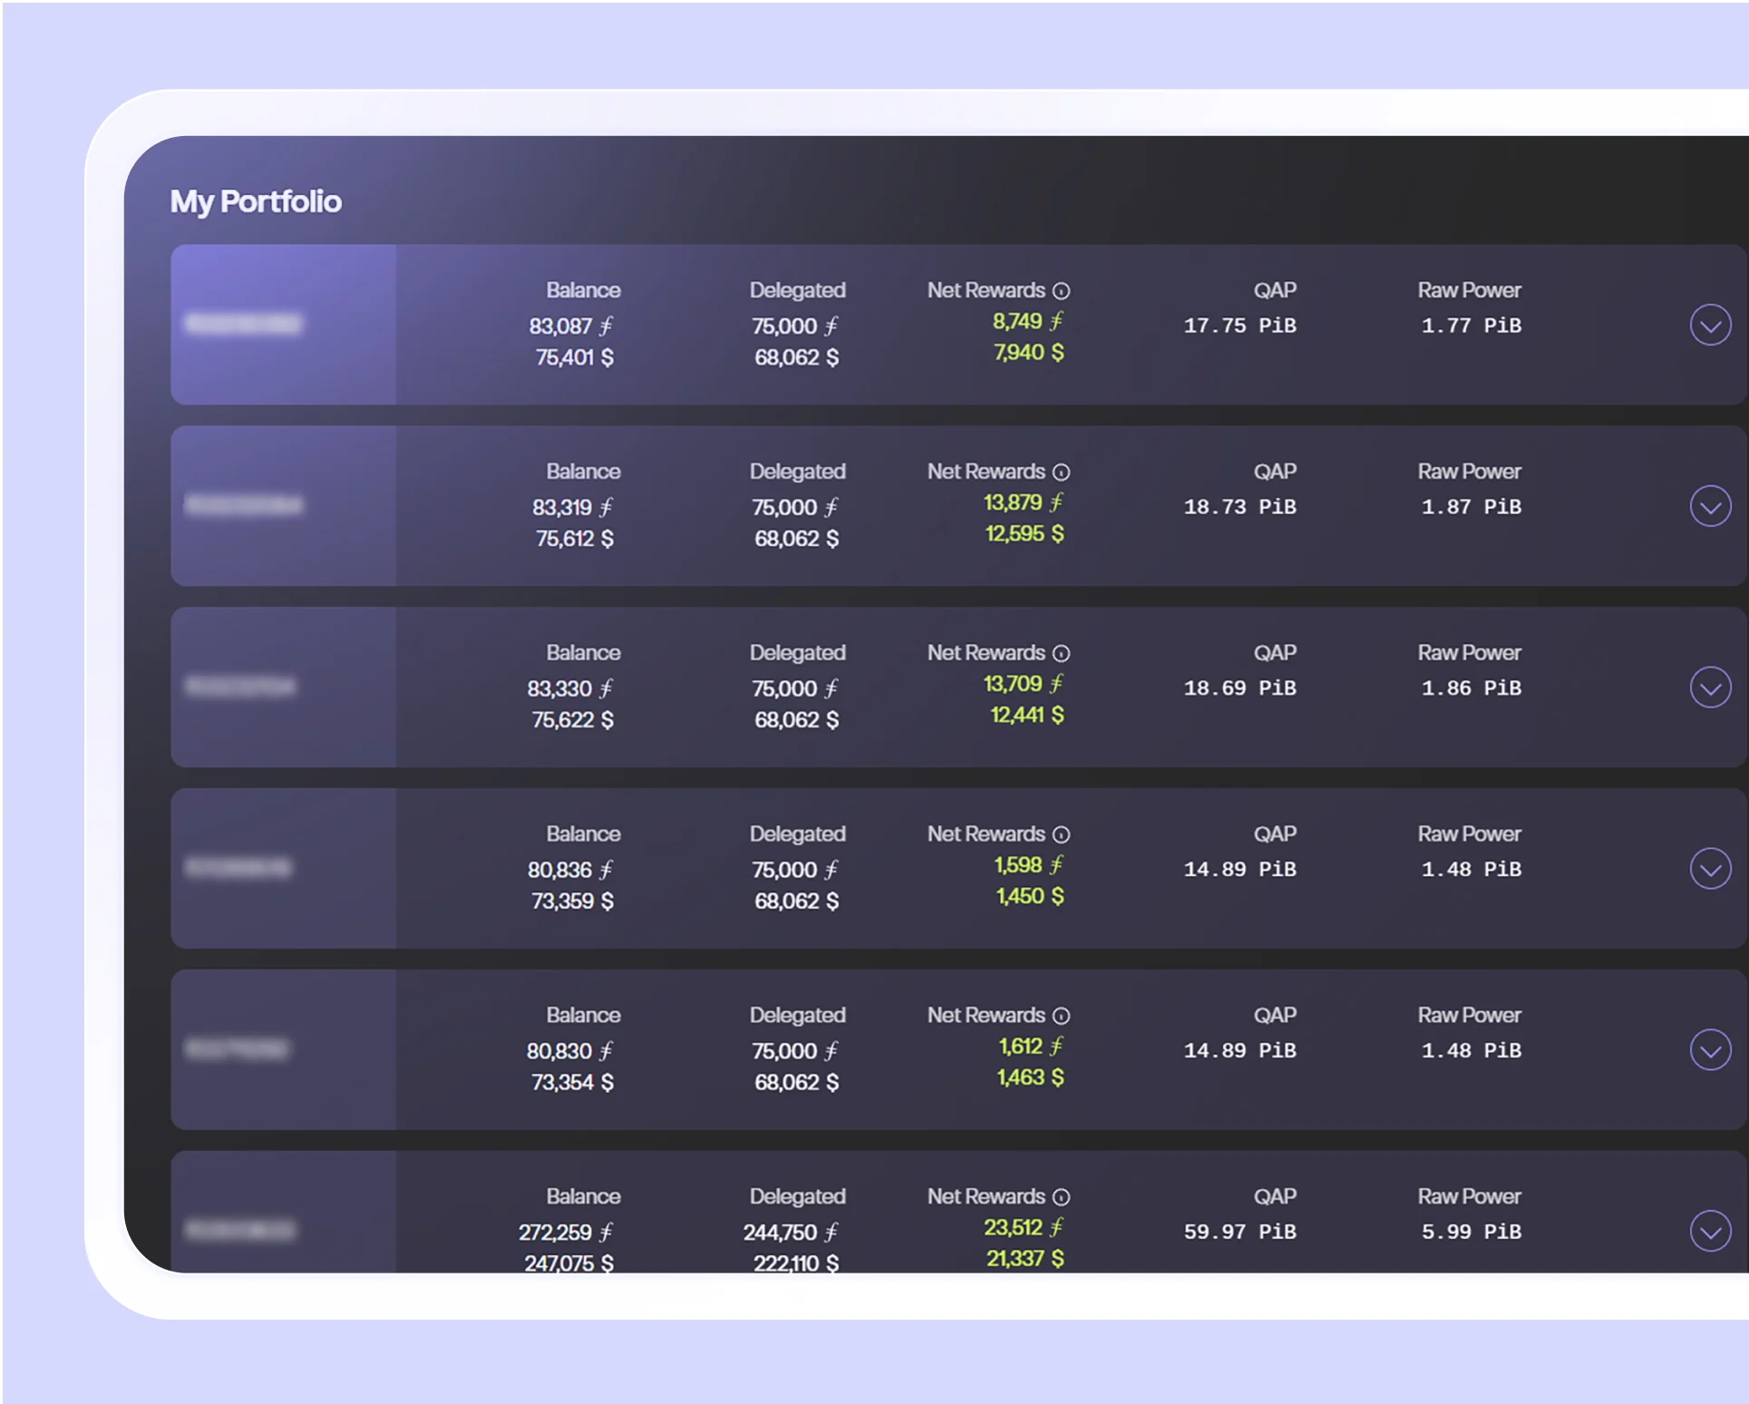Expand the first portfolio row with 17.75 PiB QAP
Screen dimensions: 1749x1404
pyautogui.click(x=1711, y=324)
